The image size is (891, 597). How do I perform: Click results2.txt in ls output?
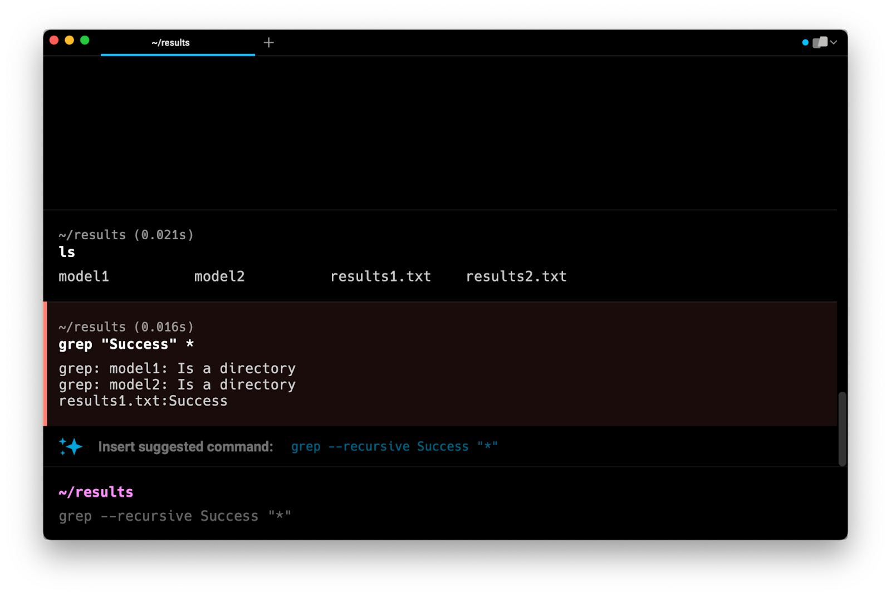(516, 277)
